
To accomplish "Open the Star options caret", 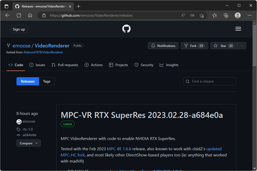I will (x=241, y=46).
